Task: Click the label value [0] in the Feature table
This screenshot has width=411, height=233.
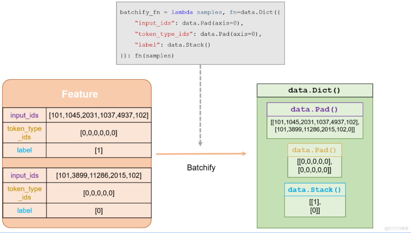Action: (99, 211)
